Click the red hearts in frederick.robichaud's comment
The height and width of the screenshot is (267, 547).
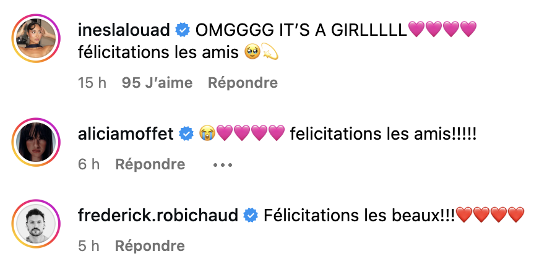(x=491, y=215)
